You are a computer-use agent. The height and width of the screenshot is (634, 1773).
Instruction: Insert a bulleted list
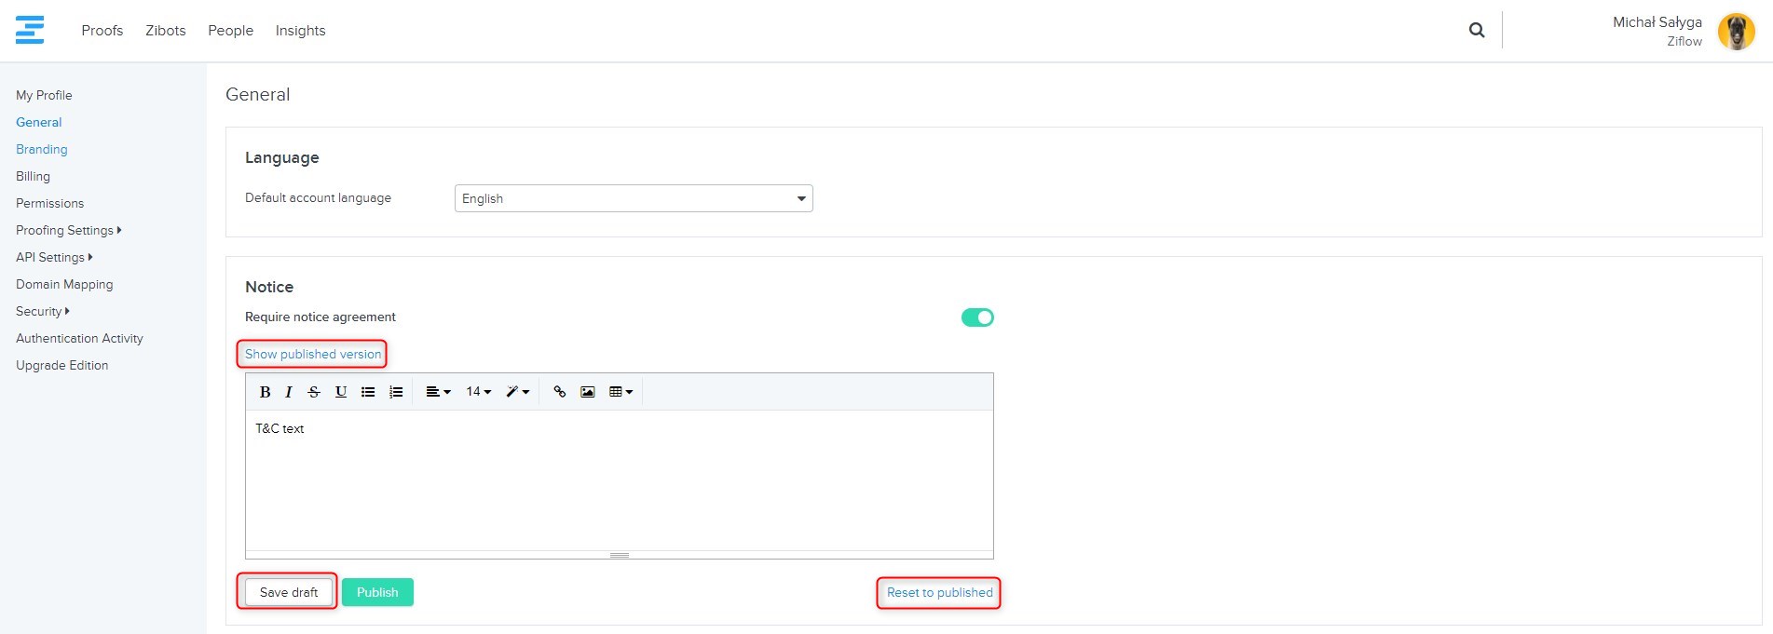(368, 392)
